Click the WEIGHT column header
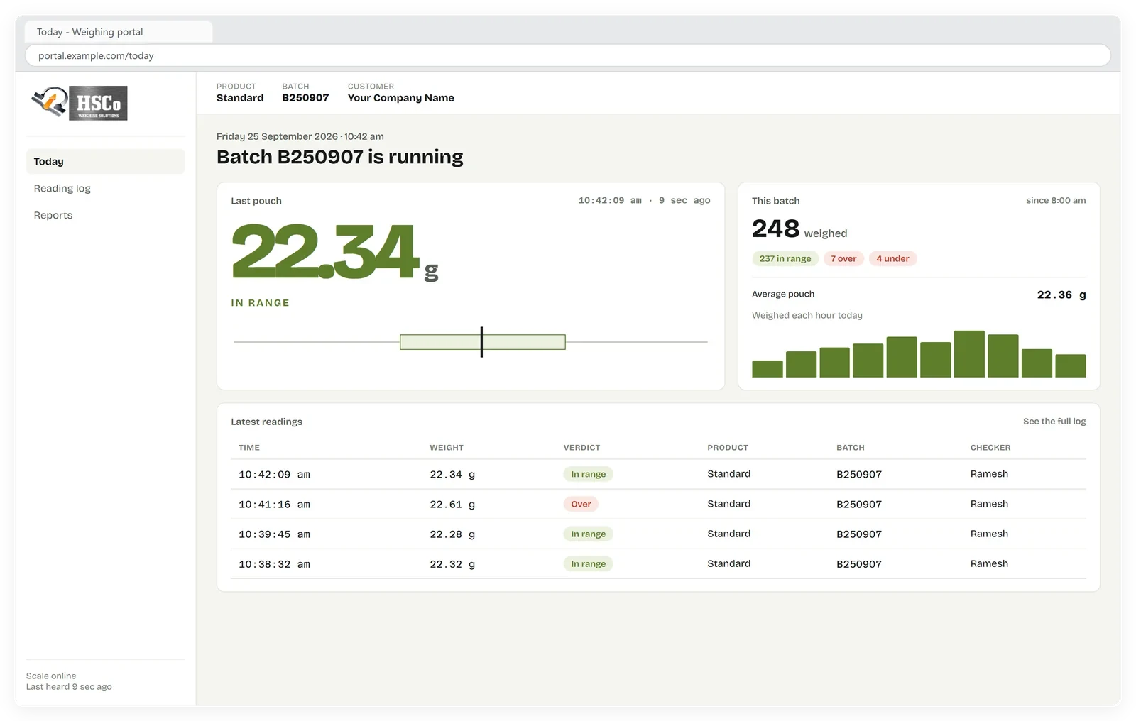The width and height of the screenshot is (1136, 721). 447,448
